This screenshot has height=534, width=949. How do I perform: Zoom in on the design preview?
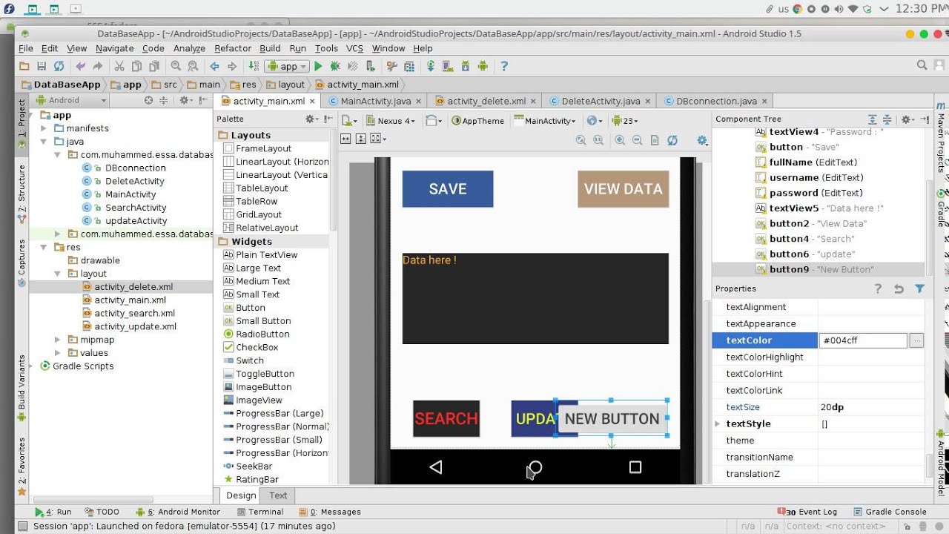tap(619, 140)
